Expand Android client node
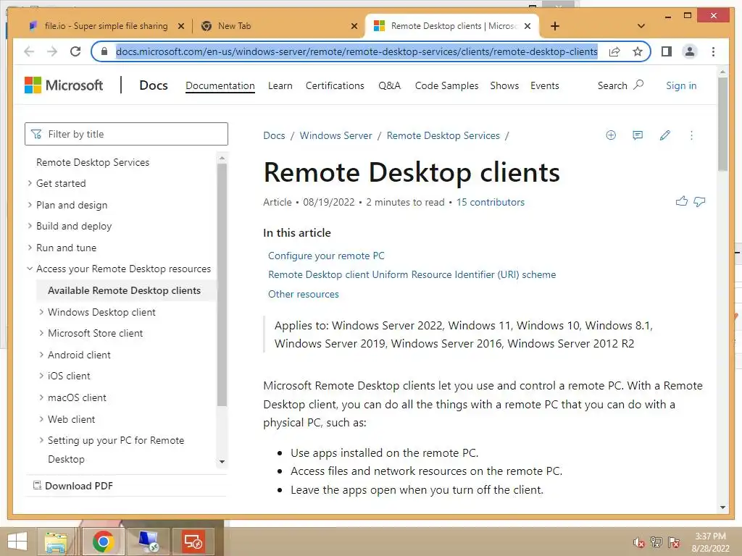Image resolution: width=742 pixels, height=556 pixels. click(41, 355)
